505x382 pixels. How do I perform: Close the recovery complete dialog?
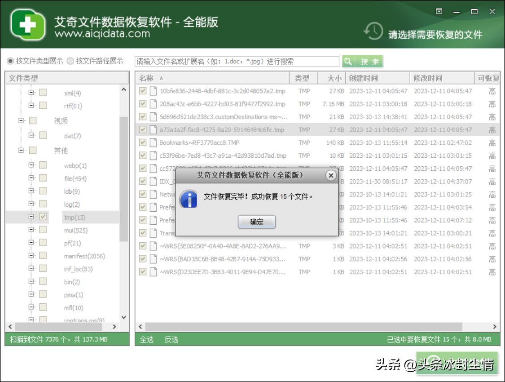pyautogui.click(x=331, y=175)
